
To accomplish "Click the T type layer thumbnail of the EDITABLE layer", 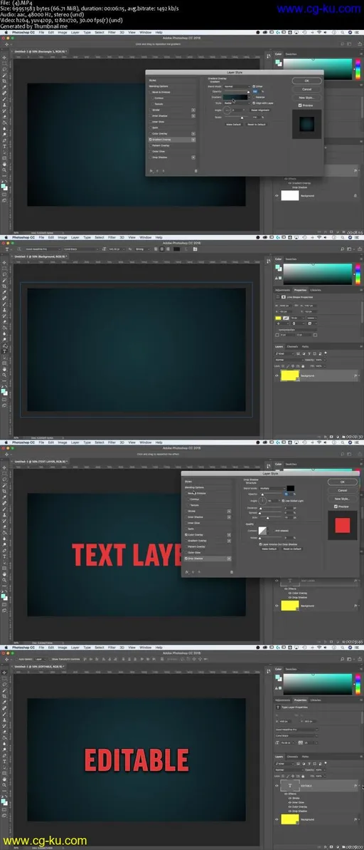I will (x=290, y=785).
